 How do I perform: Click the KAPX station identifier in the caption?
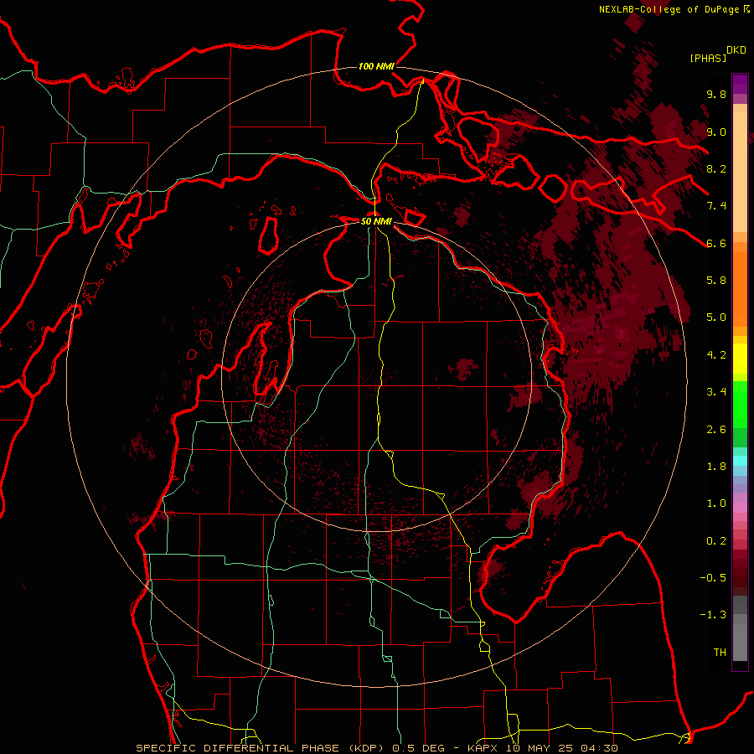(x=483, y=748)
